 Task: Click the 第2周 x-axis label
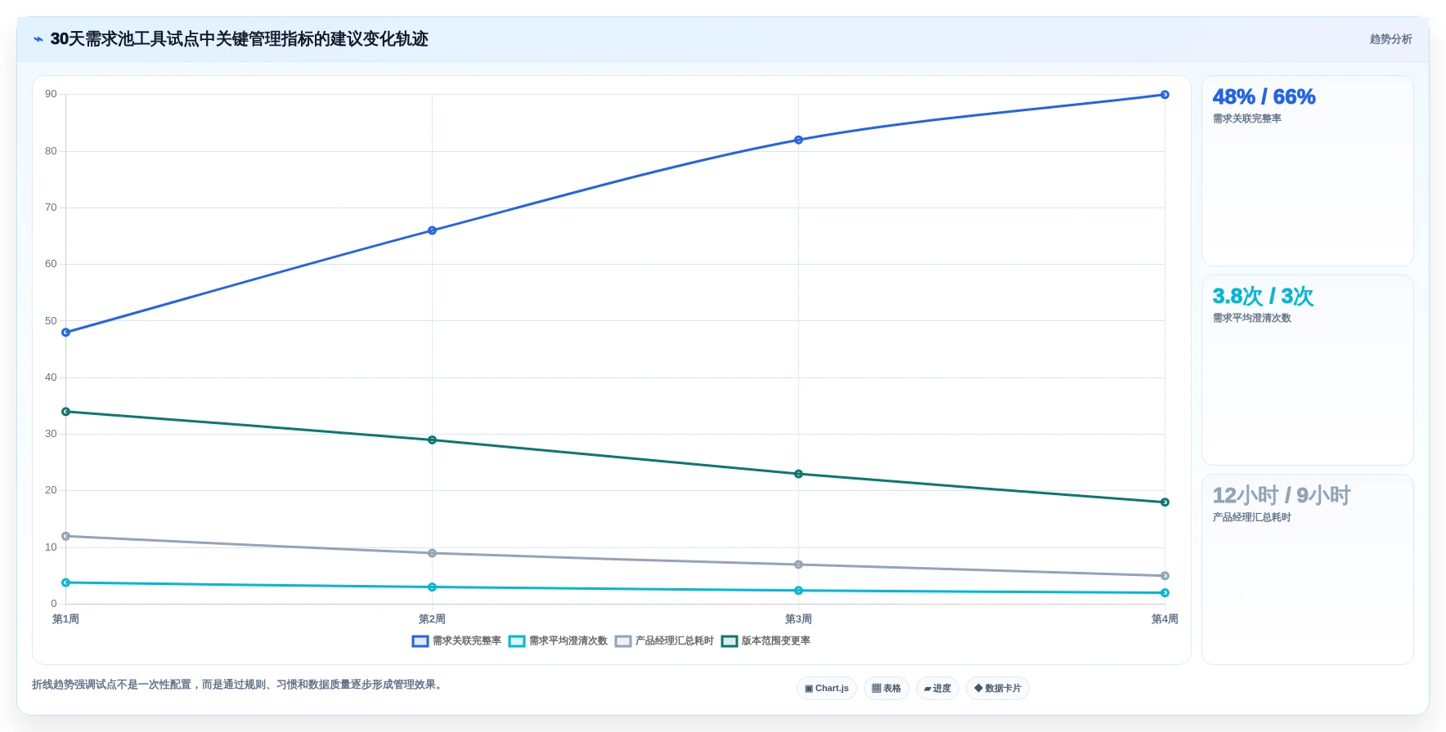432,619
